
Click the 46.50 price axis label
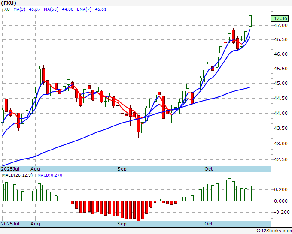click(281, 39)
